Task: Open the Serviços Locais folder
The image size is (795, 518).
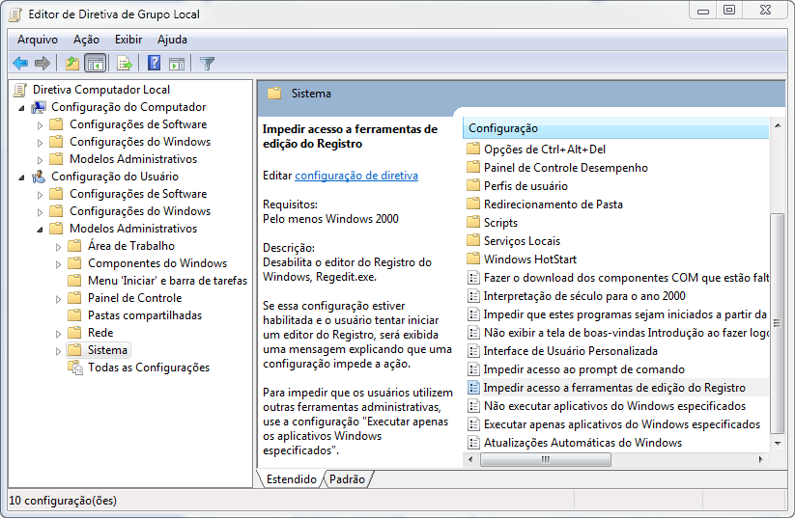Action: click(x=523, y=241)
